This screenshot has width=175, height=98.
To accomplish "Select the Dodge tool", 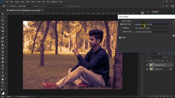I will click(2, 62).
